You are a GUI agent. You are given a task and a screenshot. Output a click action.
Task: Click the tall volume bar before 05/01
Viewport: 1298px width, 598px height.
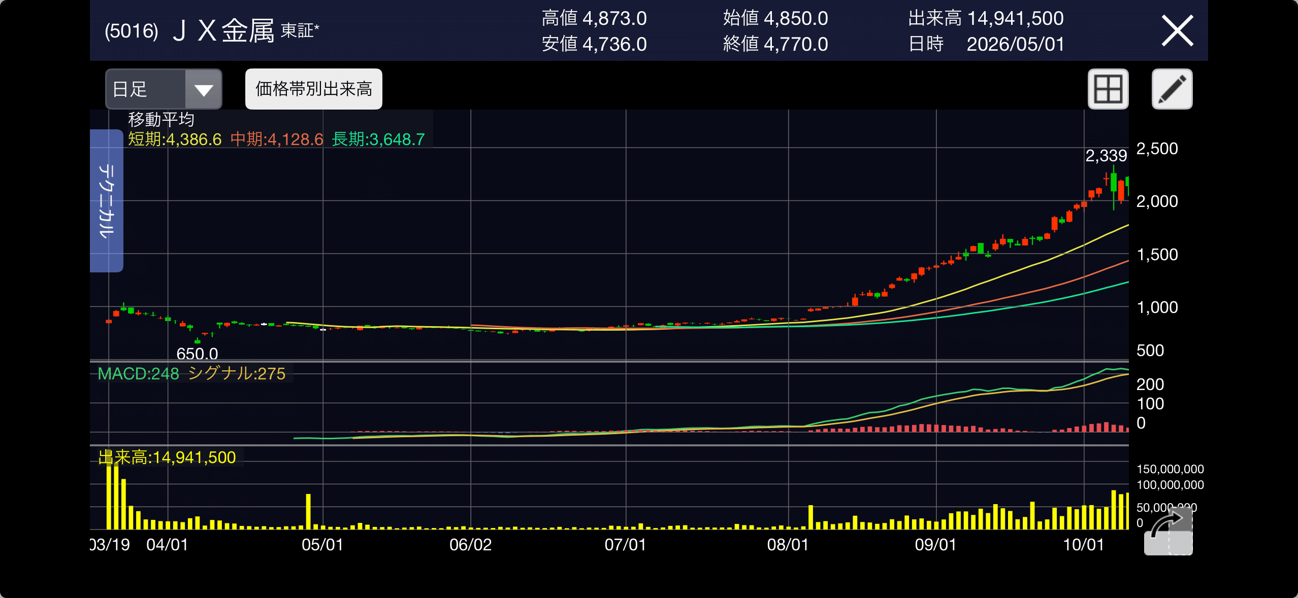click(308, 511)
